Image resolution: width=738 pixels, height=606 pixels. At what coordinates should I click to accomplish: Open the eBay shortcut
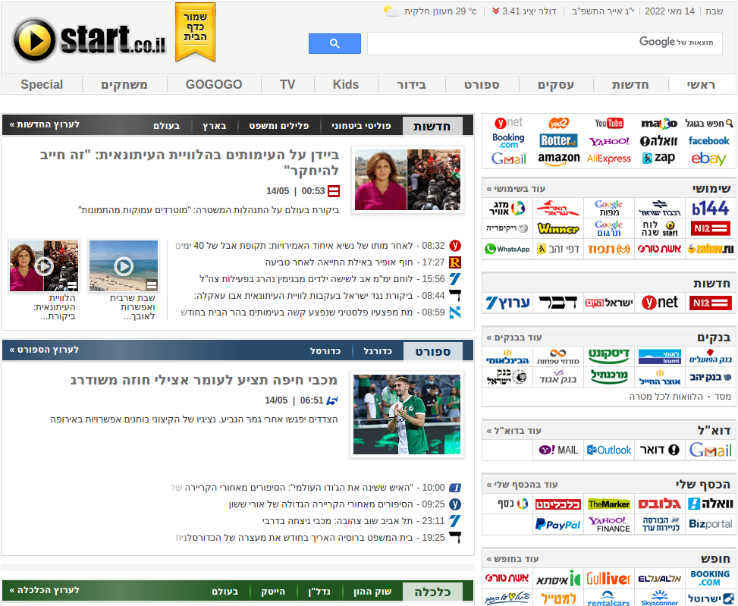point(709,159)
